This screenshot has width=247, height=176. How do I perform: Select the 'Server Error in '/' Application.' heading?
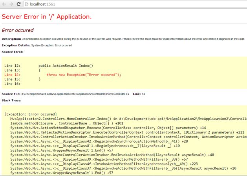[x=47, y=17]
